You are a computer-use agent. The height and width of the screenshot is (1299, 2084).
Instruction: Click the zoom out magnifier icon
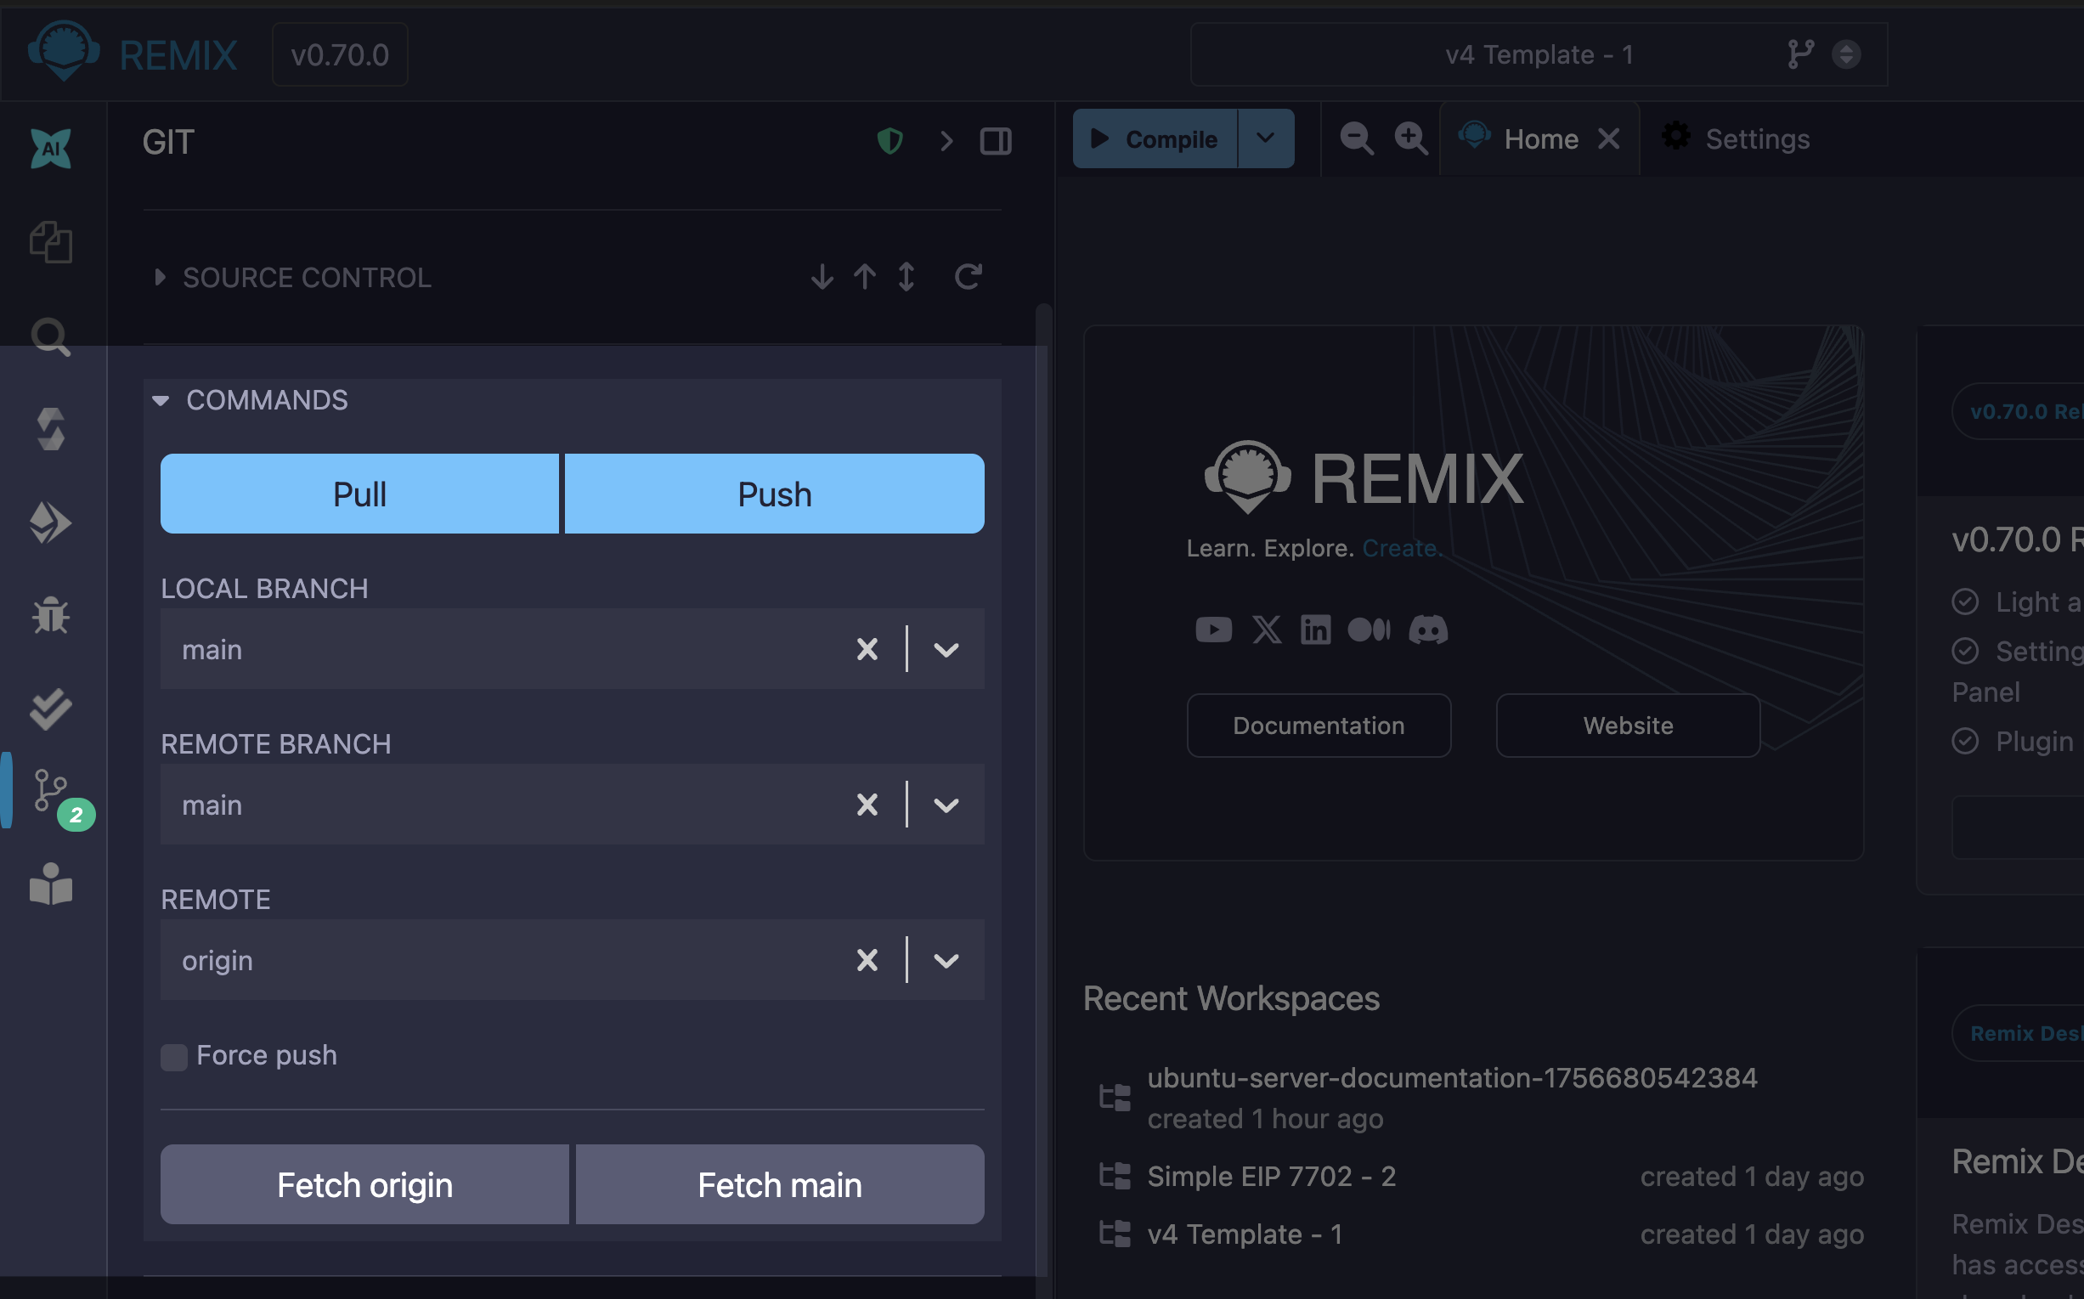(1357, 138)
